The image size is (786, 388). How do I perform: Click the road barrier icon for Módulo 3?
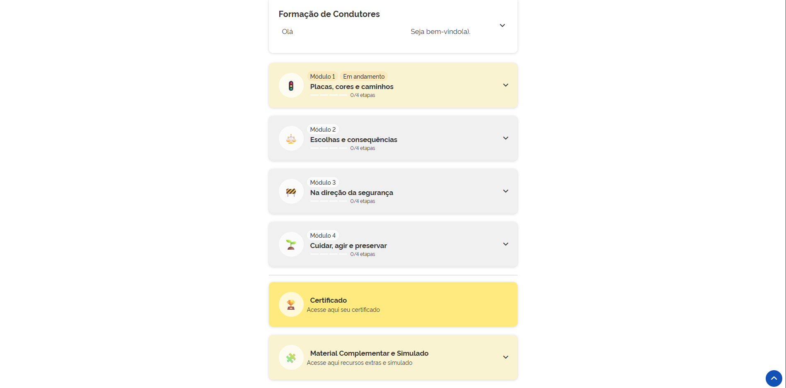[291, 192]
